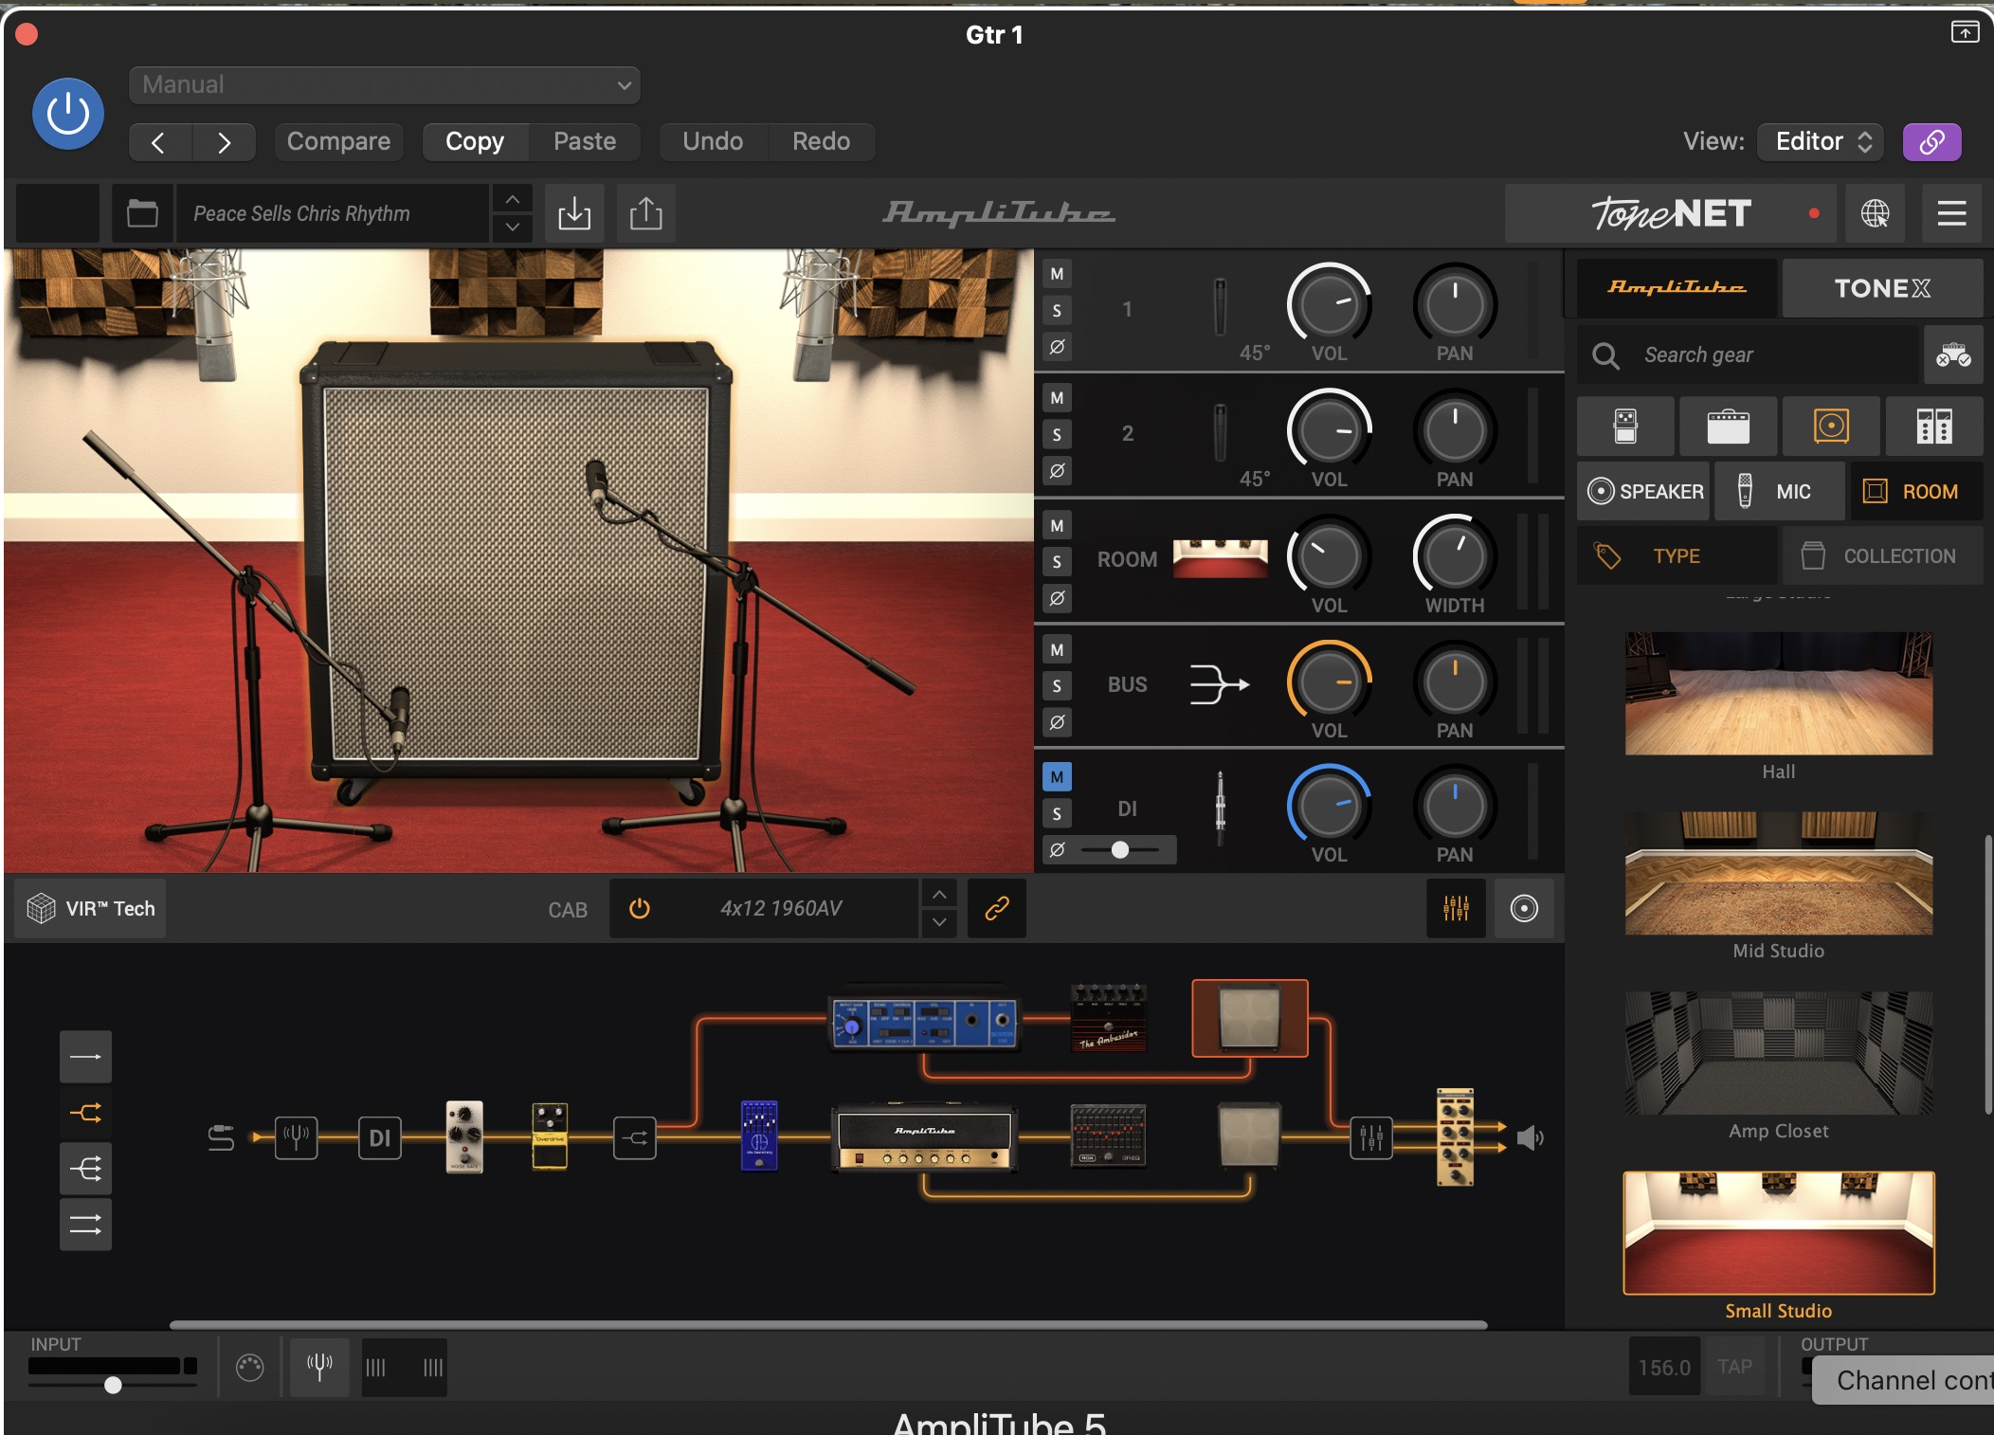Choose the Amp Closet room thumbnail
This screenshot has height=1435, width=1994.
[1778, 1053]
